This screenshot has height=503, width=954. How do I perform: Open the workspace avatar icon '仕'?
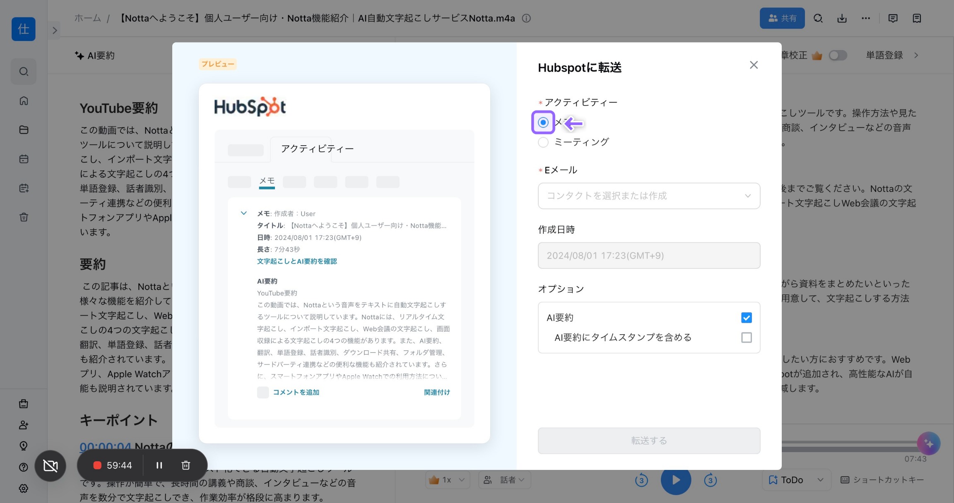(24, 29)
